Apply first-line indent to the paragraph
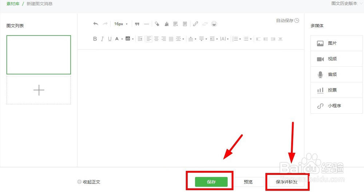 pos(140,39)
